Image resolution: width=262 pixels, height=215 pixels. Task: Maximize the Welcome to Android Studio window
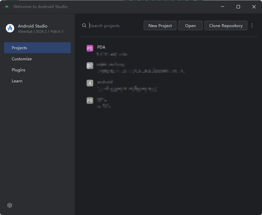pyautogui.click(x=238, y=7)
